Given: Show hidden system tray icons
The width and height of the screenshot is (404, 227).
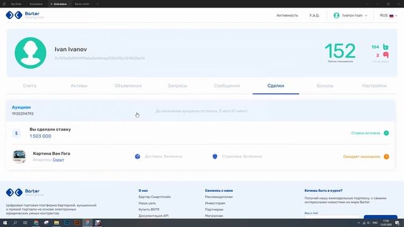Looking at the screenshot, I should 359,223.
